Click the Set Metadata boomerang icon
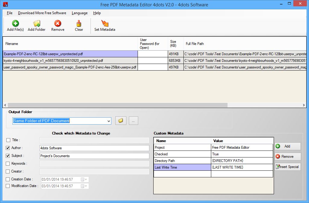 click(104, 24)
